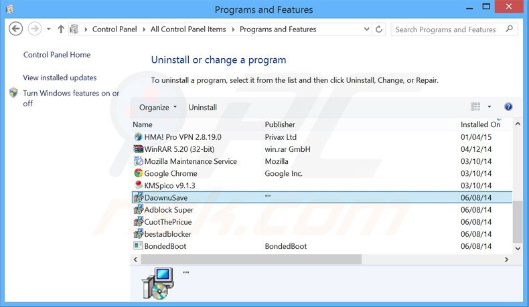Open Control Panel Home
The width and height of the screenshot is (529, 307).
(57, 55)
